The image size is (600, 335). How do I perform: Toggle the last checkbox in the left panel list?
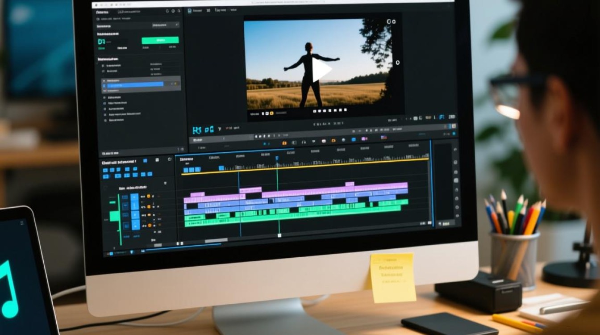coord(105,120)
